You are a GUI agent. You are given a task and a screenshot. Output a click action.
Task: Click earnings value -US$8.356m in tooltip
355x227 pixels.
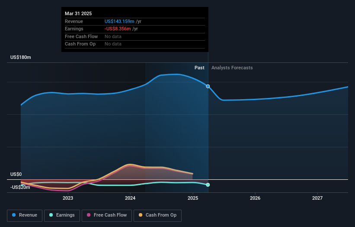[118, 29]
